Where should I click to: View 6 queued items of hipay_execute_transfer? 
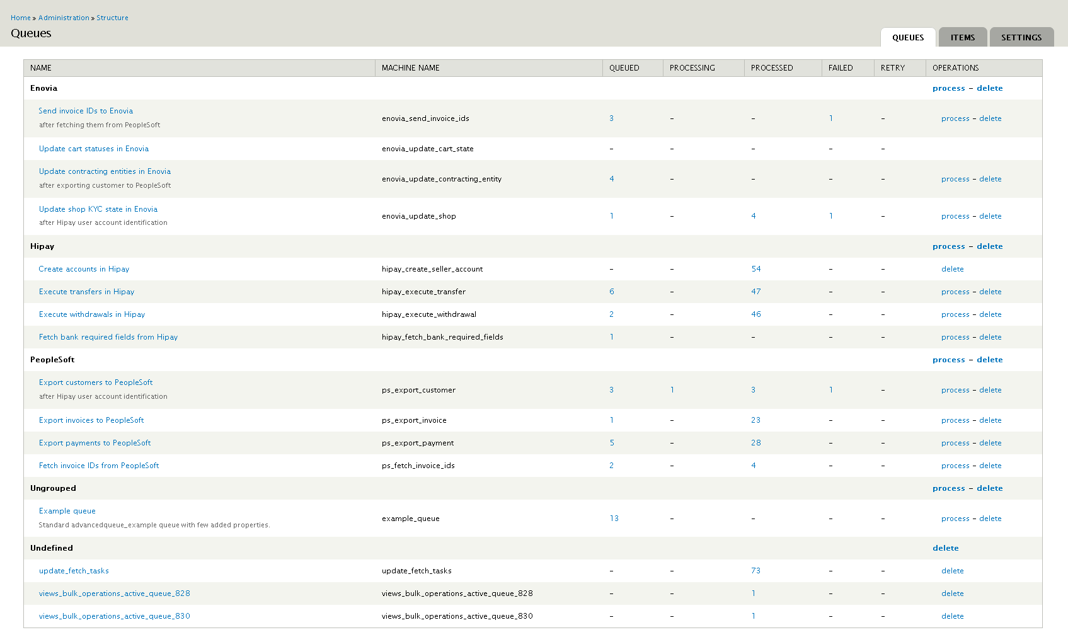tap(612, 292)
